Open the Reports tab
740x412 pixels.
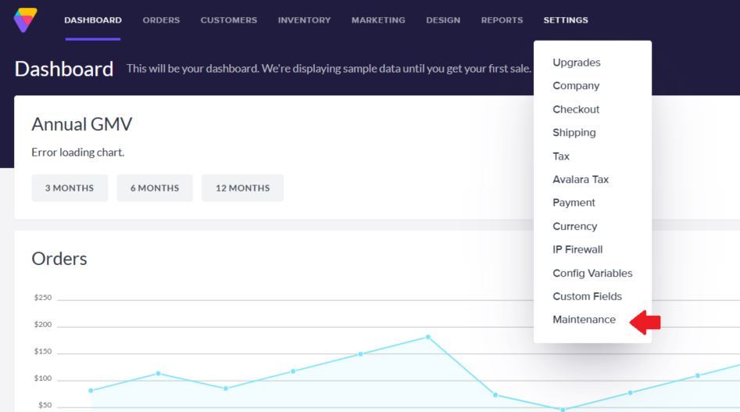(x=502, y=20)
